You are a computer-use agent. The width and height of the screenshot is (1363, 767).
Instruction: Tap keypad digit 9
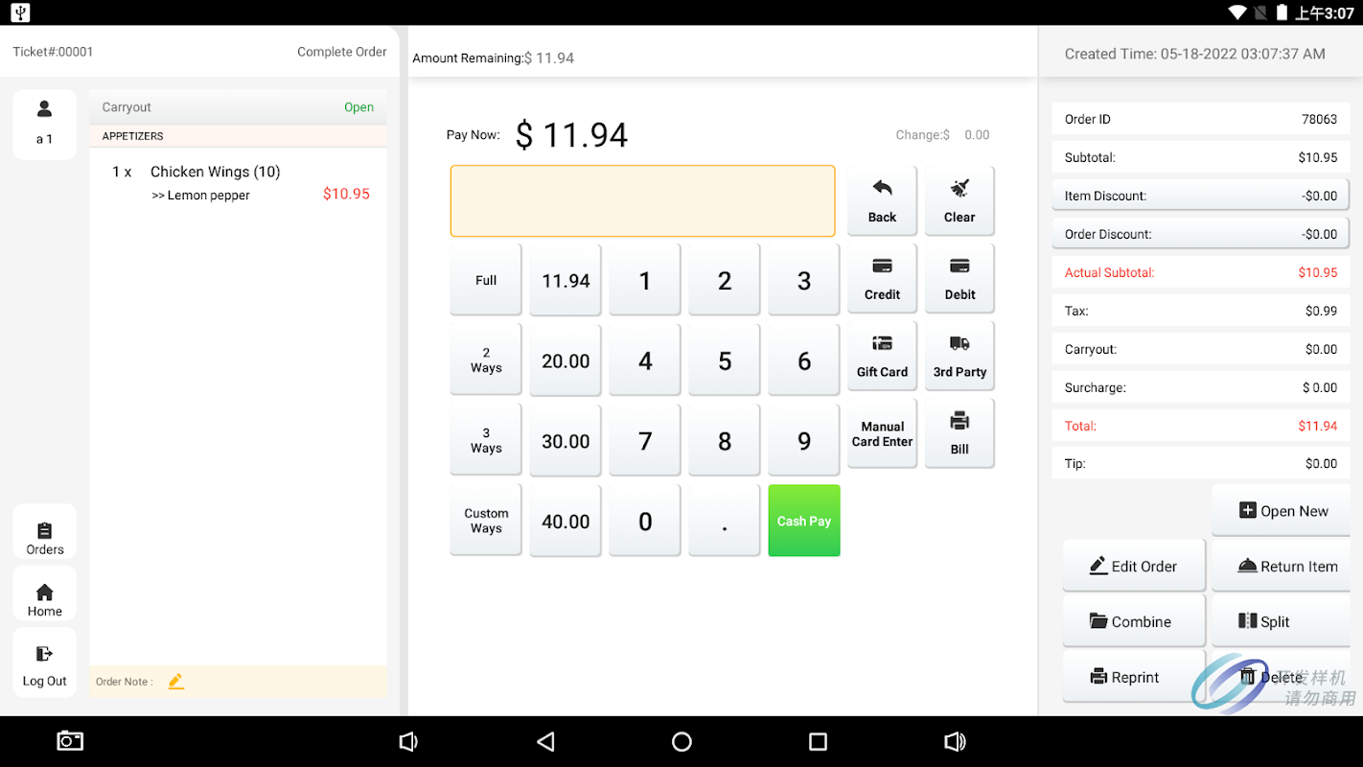click(804, 441)
